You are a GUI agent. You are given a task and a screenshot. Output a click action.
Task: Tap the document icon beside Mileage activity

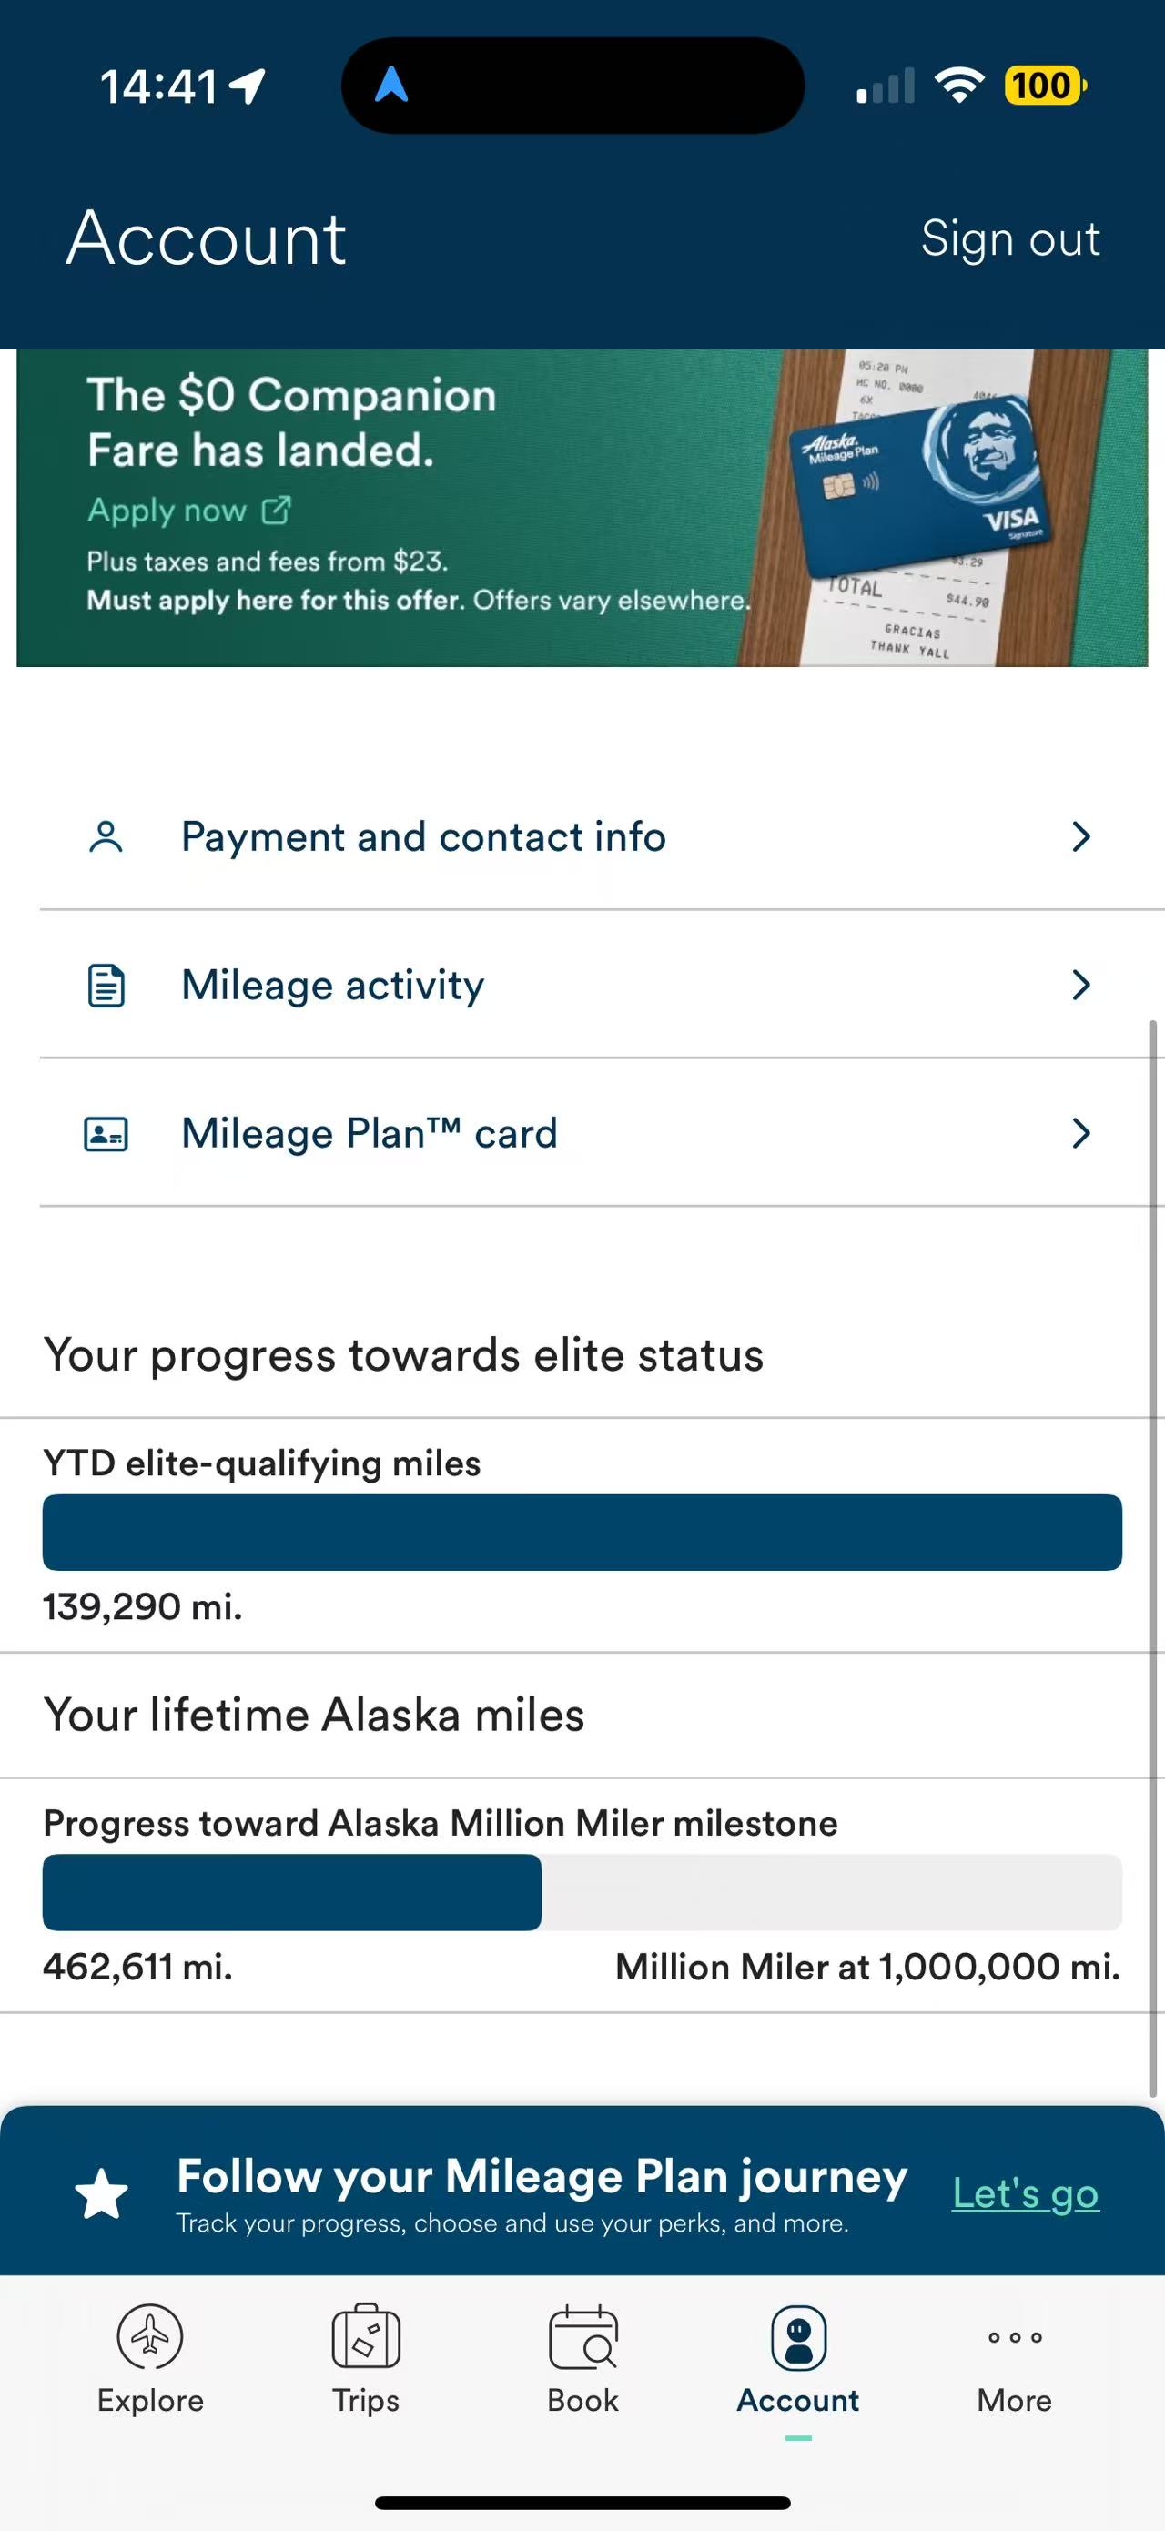[106, 986]
